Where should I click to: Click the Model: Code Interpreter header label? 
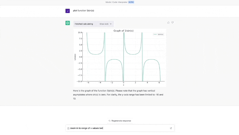point(116,2)
